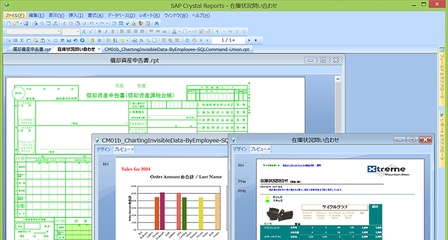
Task: Click the Paste clipboard icon
Action: [x=78, y=23]
